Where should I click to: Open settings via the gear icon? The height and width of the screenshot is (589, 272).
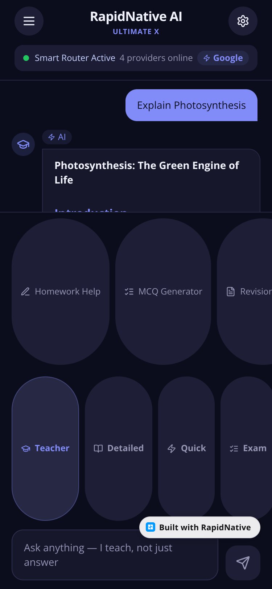click(243, 21)
